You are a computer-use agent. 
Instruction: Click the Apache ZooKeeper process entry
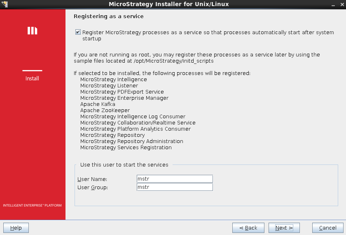pyautogui.click(x=105, y=110)
